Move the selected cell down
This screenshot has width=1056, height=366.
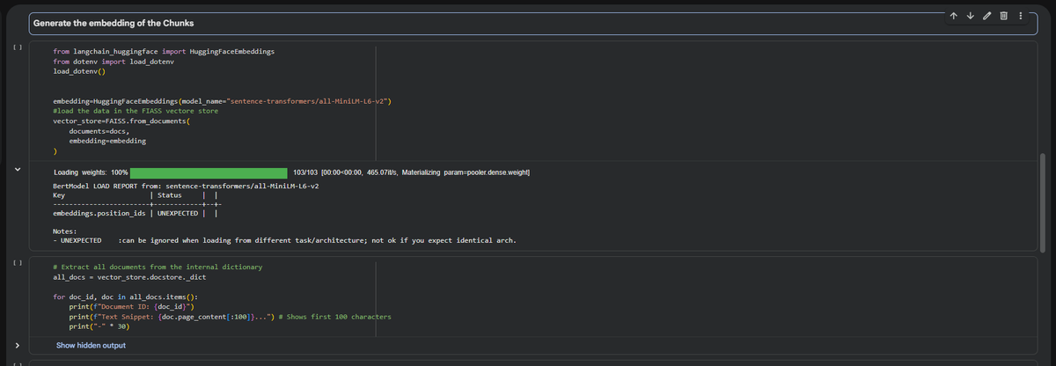click(x=970, y=16)
